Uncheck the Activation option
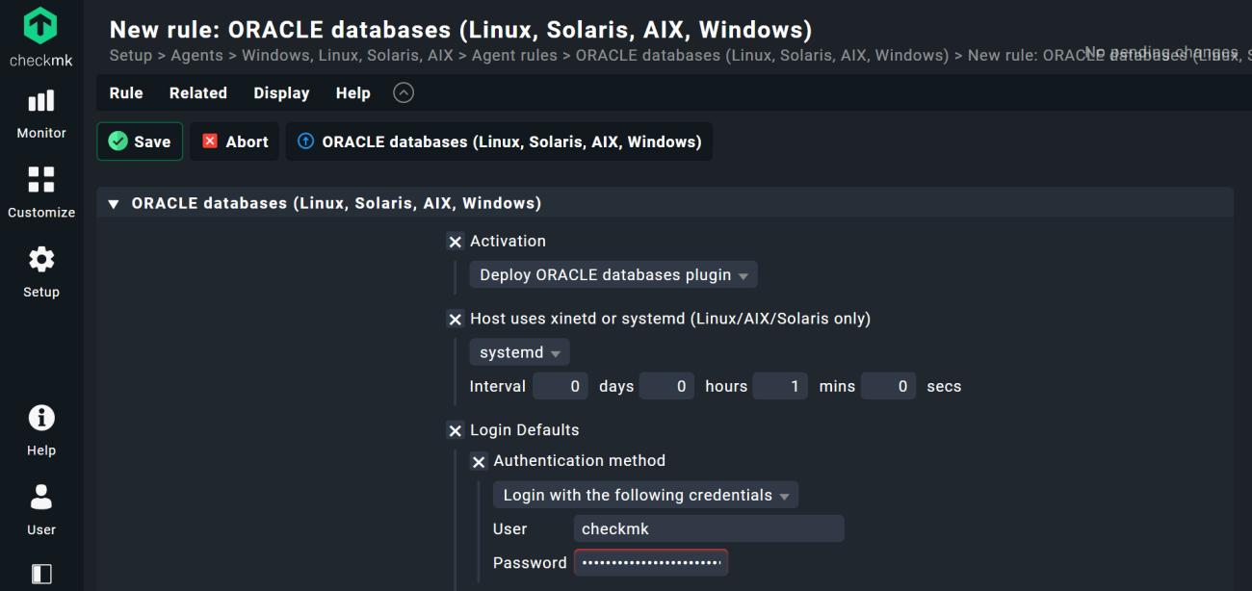The image size is (1252, 591). pyautogui.click(x=456, y=242)
